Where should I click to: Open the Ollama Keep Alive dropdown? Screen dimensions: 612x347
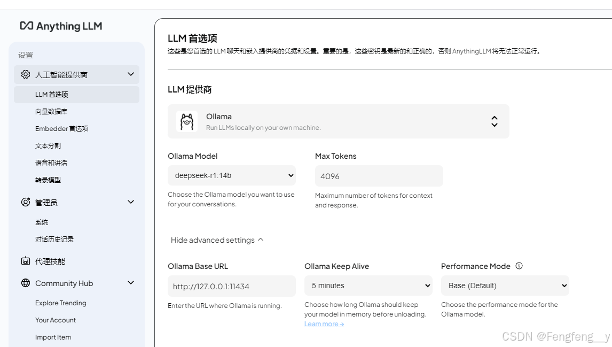368,286
